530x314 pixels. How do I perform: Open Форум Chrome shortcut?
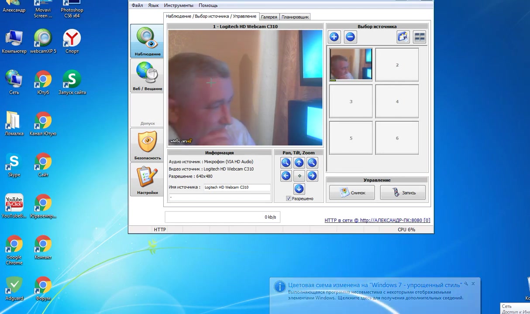click(43, 289)
